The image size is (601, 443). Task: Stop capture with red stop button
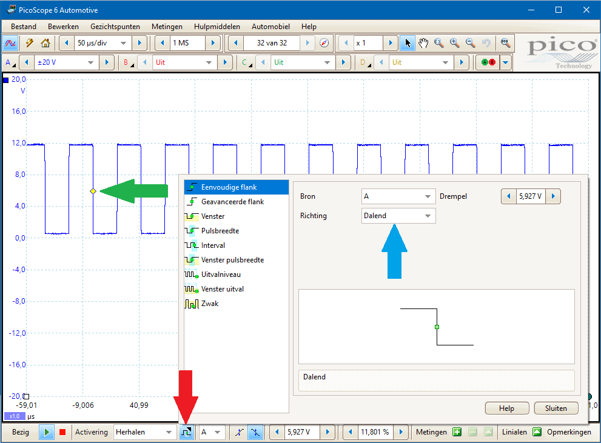62,432
